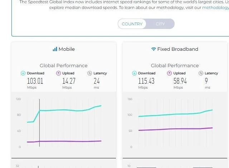
Task: Click the teal download line in Mobile chart
Action: tap(64, 110)
